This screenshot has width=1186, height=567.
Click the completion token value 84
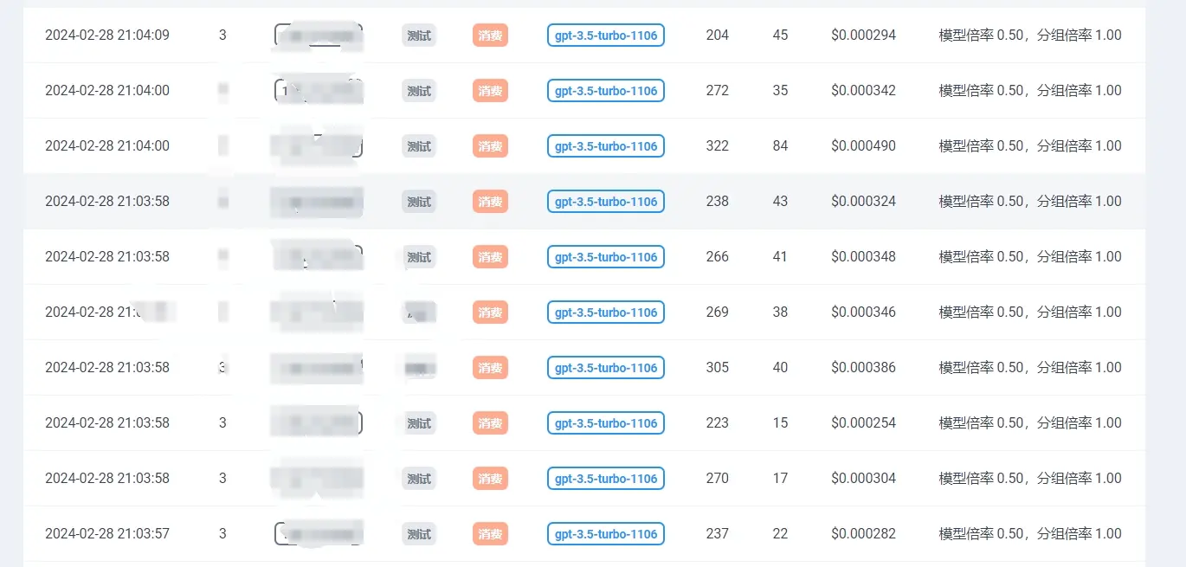point(780,146)
